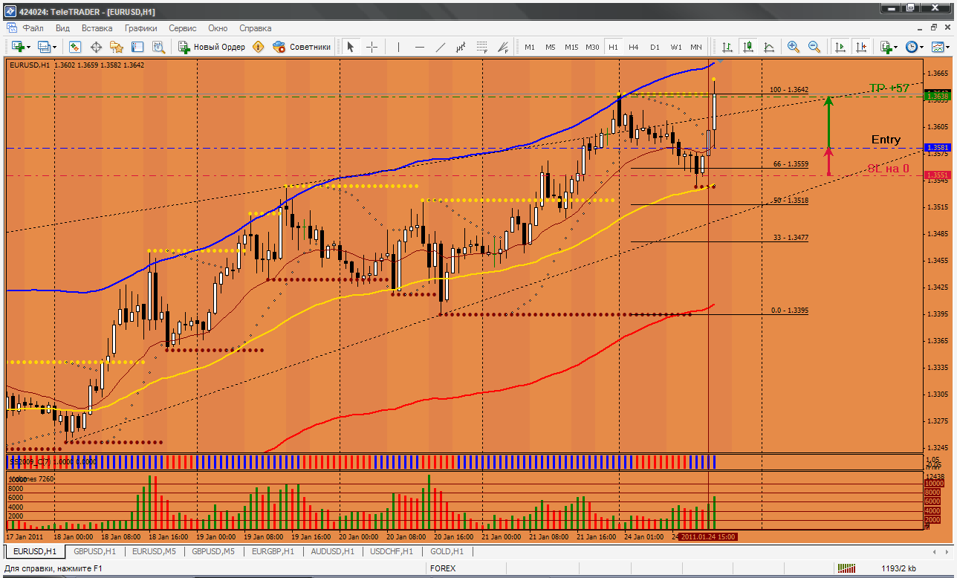Open the Файл menu
This screenshot has width=957, height=578.
pos(33,28)
